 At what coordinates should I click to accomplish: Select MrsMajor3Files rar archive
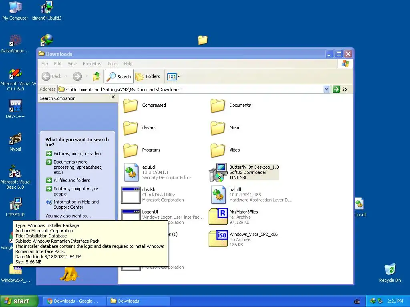[233, 217]
